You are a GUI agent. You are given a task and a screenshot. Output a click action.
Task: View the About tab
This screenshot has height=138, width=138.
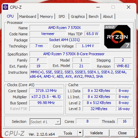tap(108, 16)
